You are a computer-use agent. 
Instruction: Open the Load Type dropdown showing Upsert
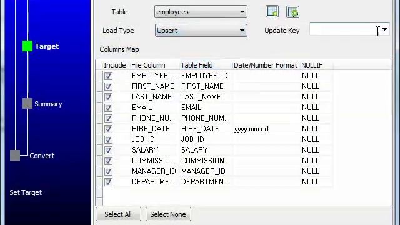point(201,31)
